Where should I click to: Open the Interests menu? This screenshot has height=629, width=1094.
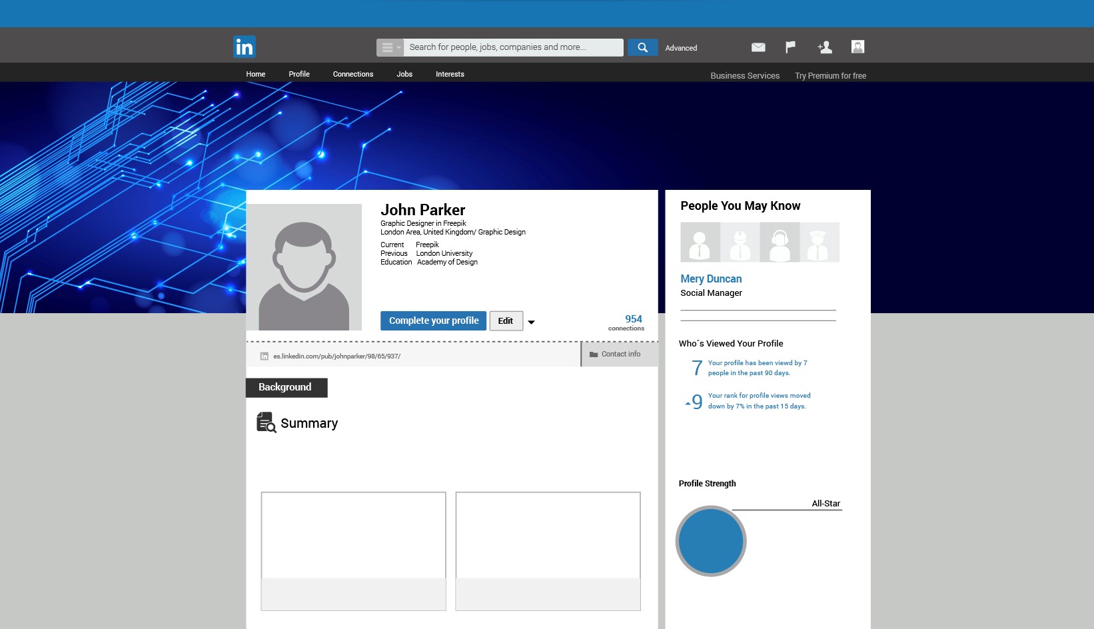[450, 74]
